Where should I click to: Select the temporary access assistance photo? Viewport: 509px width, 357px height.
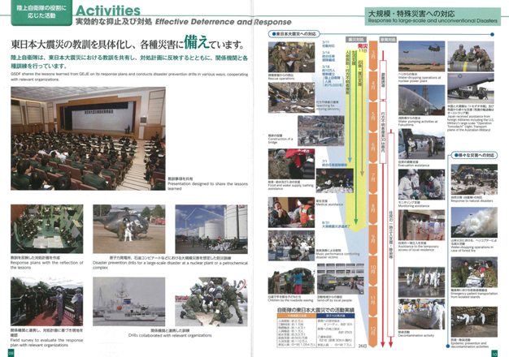pyautogui.click(x=421, y=225)
